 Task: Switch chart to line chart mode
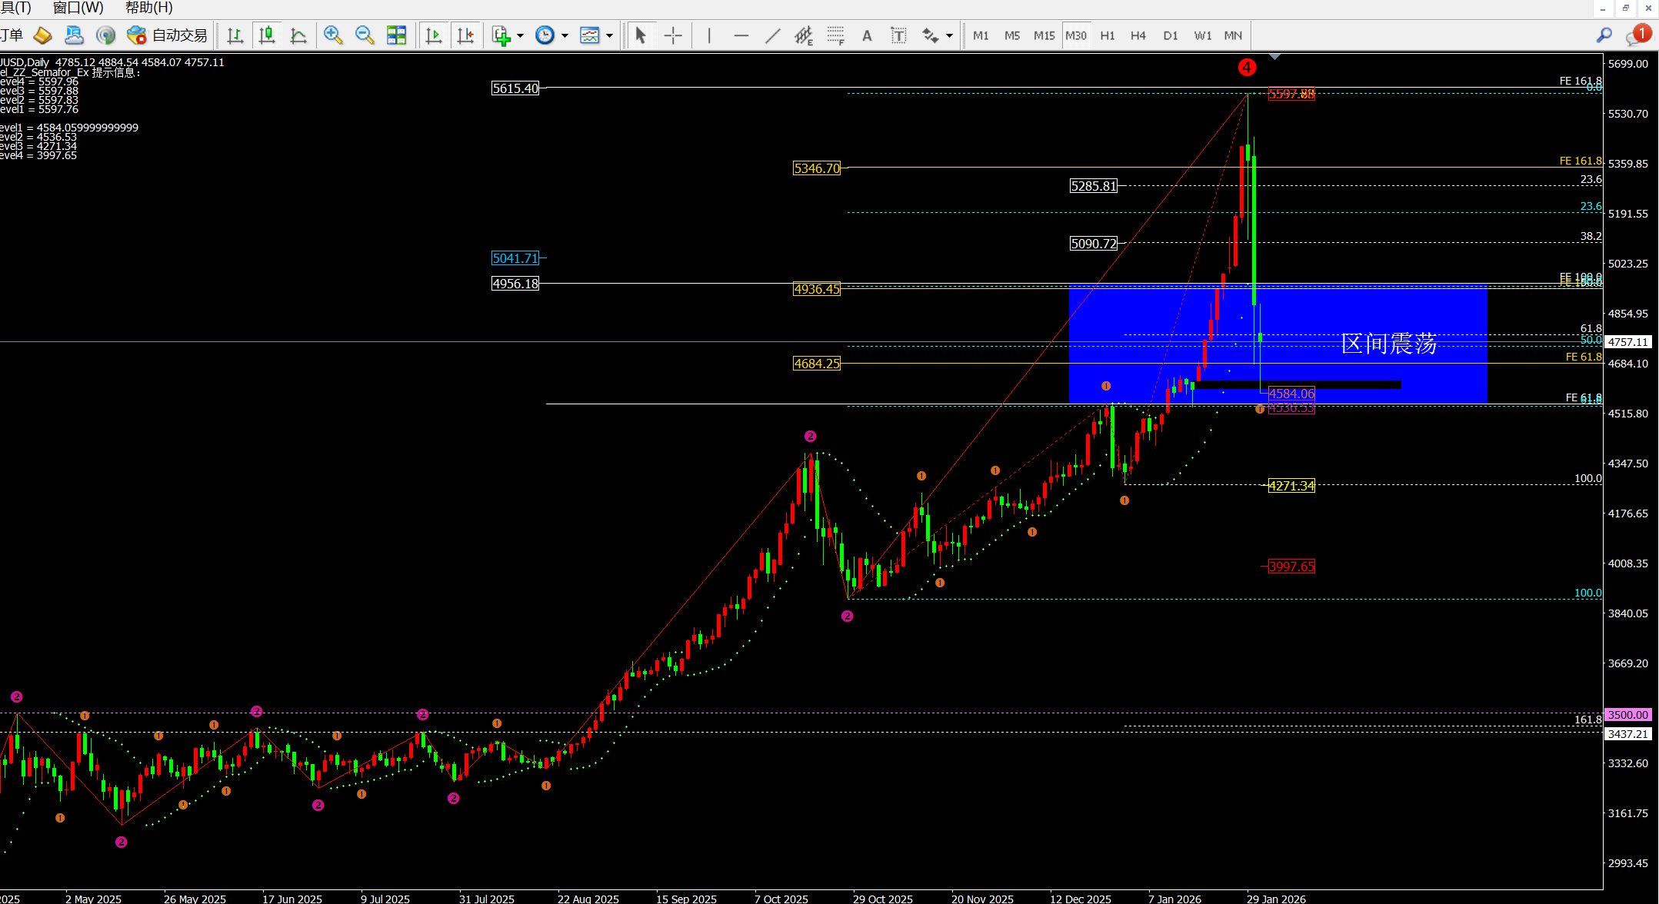pos(298,35)
